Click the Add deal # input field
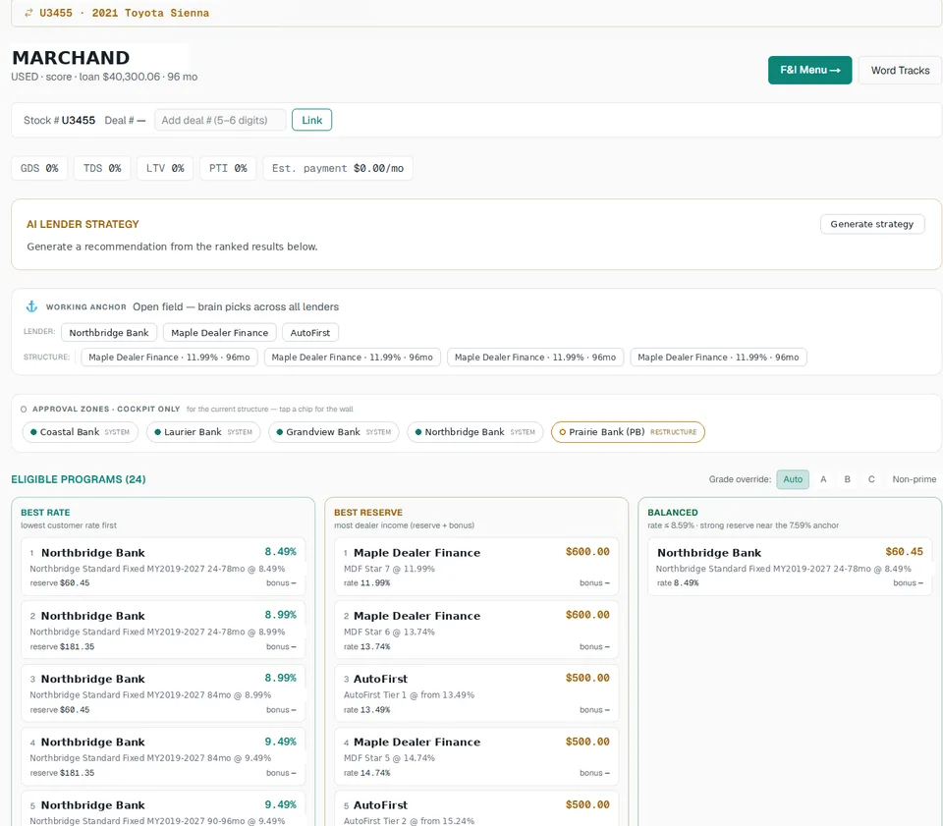This screenshot has height=826, width=943. [x=220, y=120]
